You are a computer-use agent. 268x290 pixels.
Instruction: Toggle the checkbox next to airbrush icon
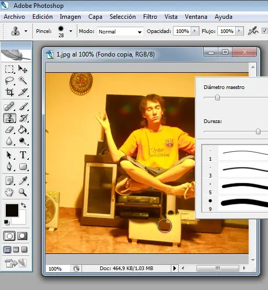tap(265, 31)
